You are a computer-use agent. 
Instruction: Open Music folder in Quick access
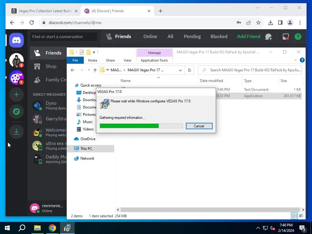[85, 122]
